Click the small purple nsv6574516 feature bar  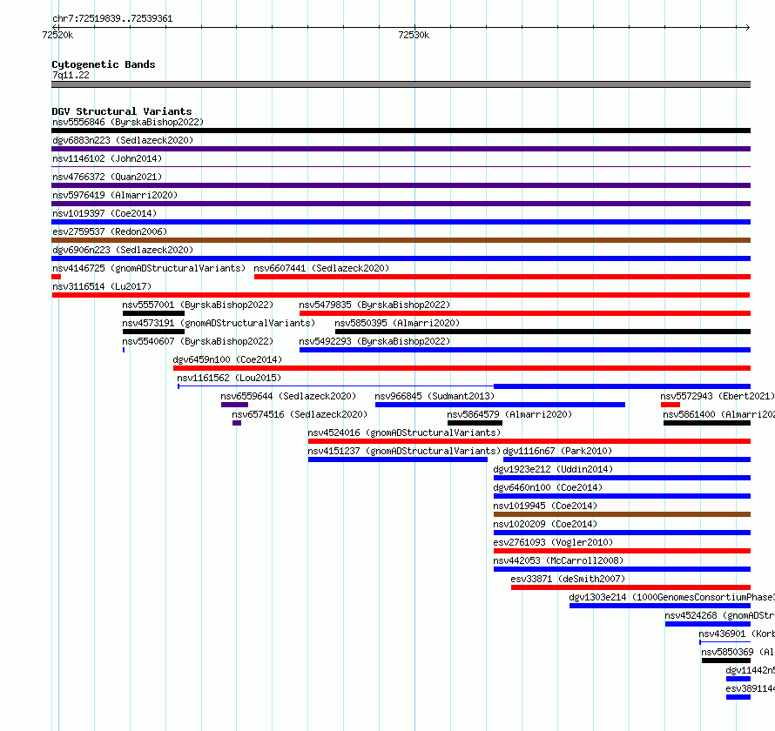coord(237,423)
